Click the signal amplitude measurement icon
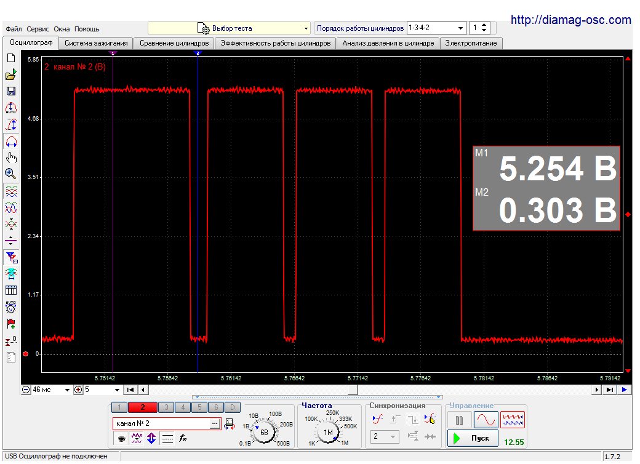Image resolution: width=640 pixels, height=464 pixels. point(11,124)
